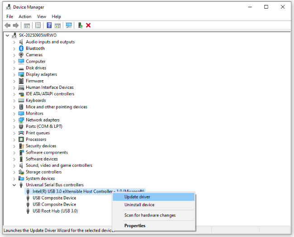Select the computer name SK-20250905WRWO

pos(38,35)
